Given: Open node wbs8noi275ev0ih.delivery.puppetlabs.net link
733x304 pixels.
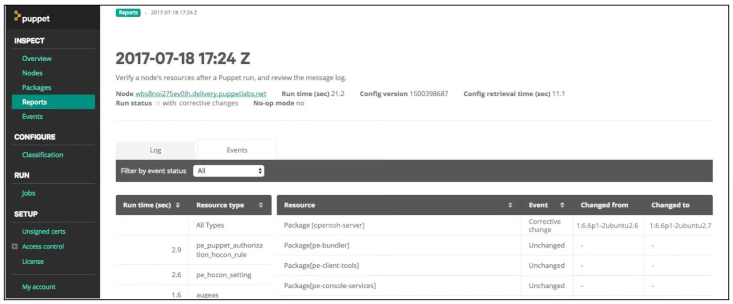Looking at the screenshot, I should [201, 94].
